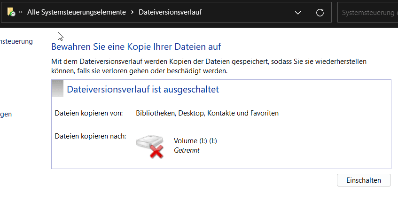Click the 'Volume (I:) (I:)' drive name
The height and width of the screenshot is (201, 398).
[195, 141]
